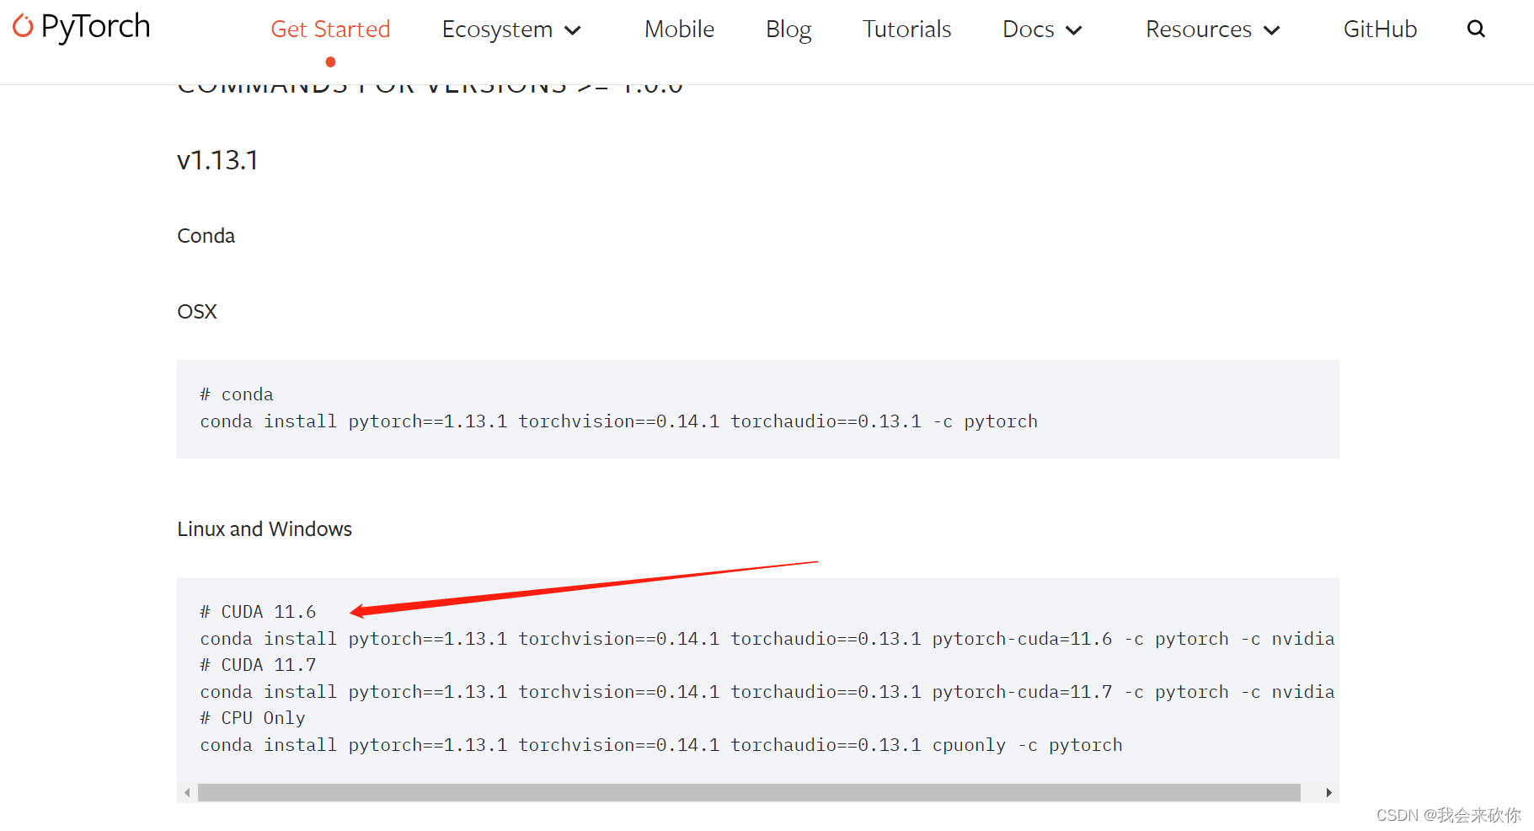Click the pytorch-cuda=11.7 install command

[767, 692]
